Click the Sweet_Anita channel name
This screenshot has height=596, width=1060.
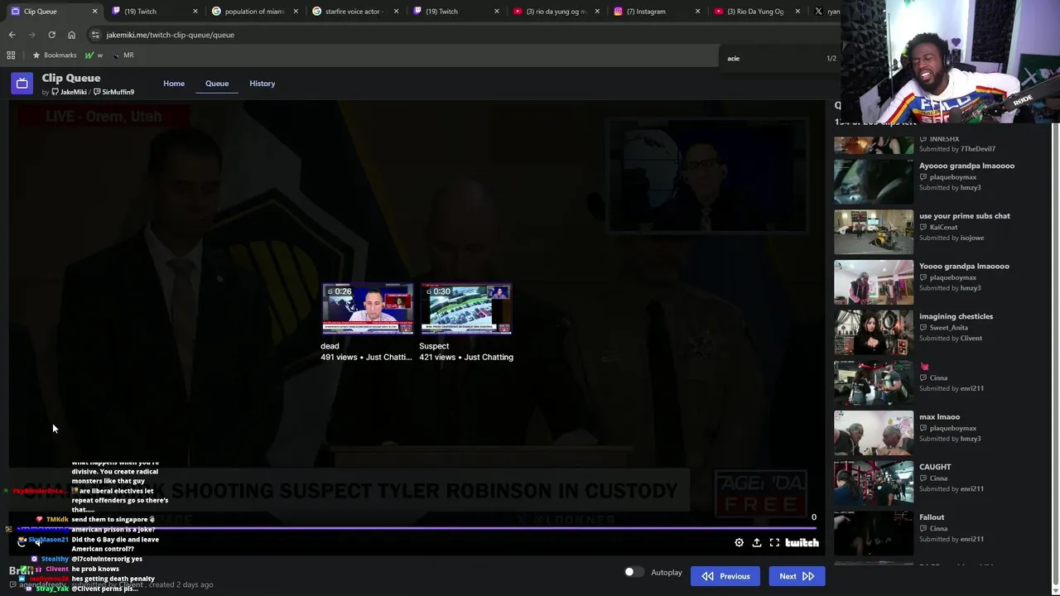pos(948,328)
